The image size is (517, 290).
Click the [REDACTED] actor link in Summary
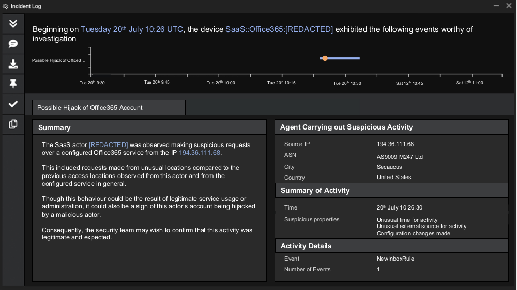(108, 145)
